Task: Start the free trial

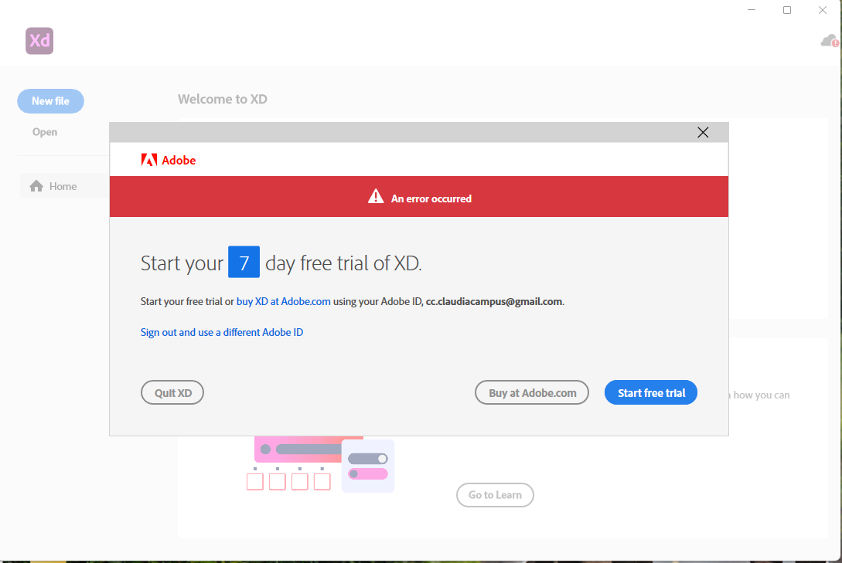Action: [651, 392]
